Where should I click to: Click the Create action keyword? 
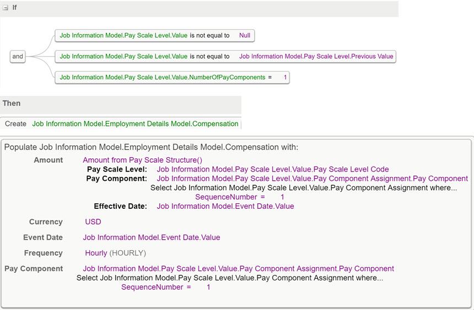pyautogui.click(x=15, y=124)
